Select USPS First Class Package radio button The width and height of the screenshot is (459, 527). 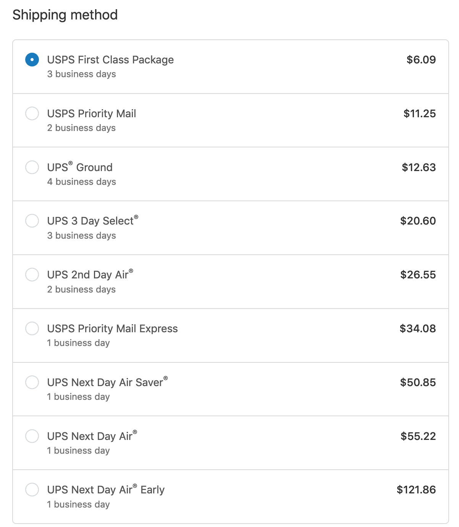(x=32, y=60)
